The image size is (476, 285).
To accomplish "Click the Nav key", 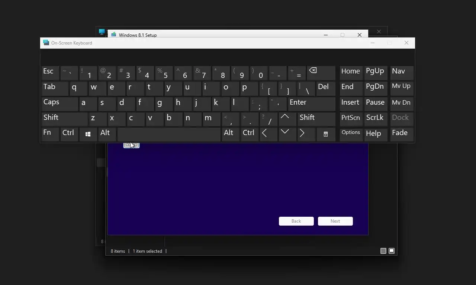I will tap(402, 73).
